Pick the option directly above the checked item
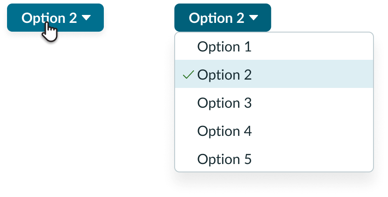This screenshot has width=388, height=197. tap(224, 47)
